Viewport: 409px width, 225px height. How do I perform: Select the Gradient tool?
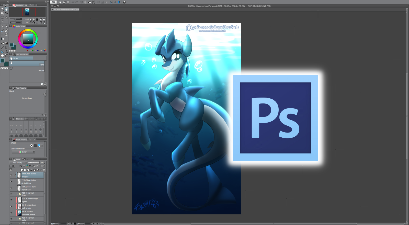(x=6, y=43)
